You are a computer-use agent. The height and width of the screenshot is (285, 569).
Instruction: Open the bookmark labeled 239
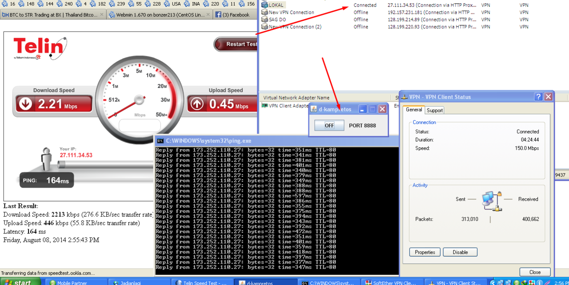(116, 4)
